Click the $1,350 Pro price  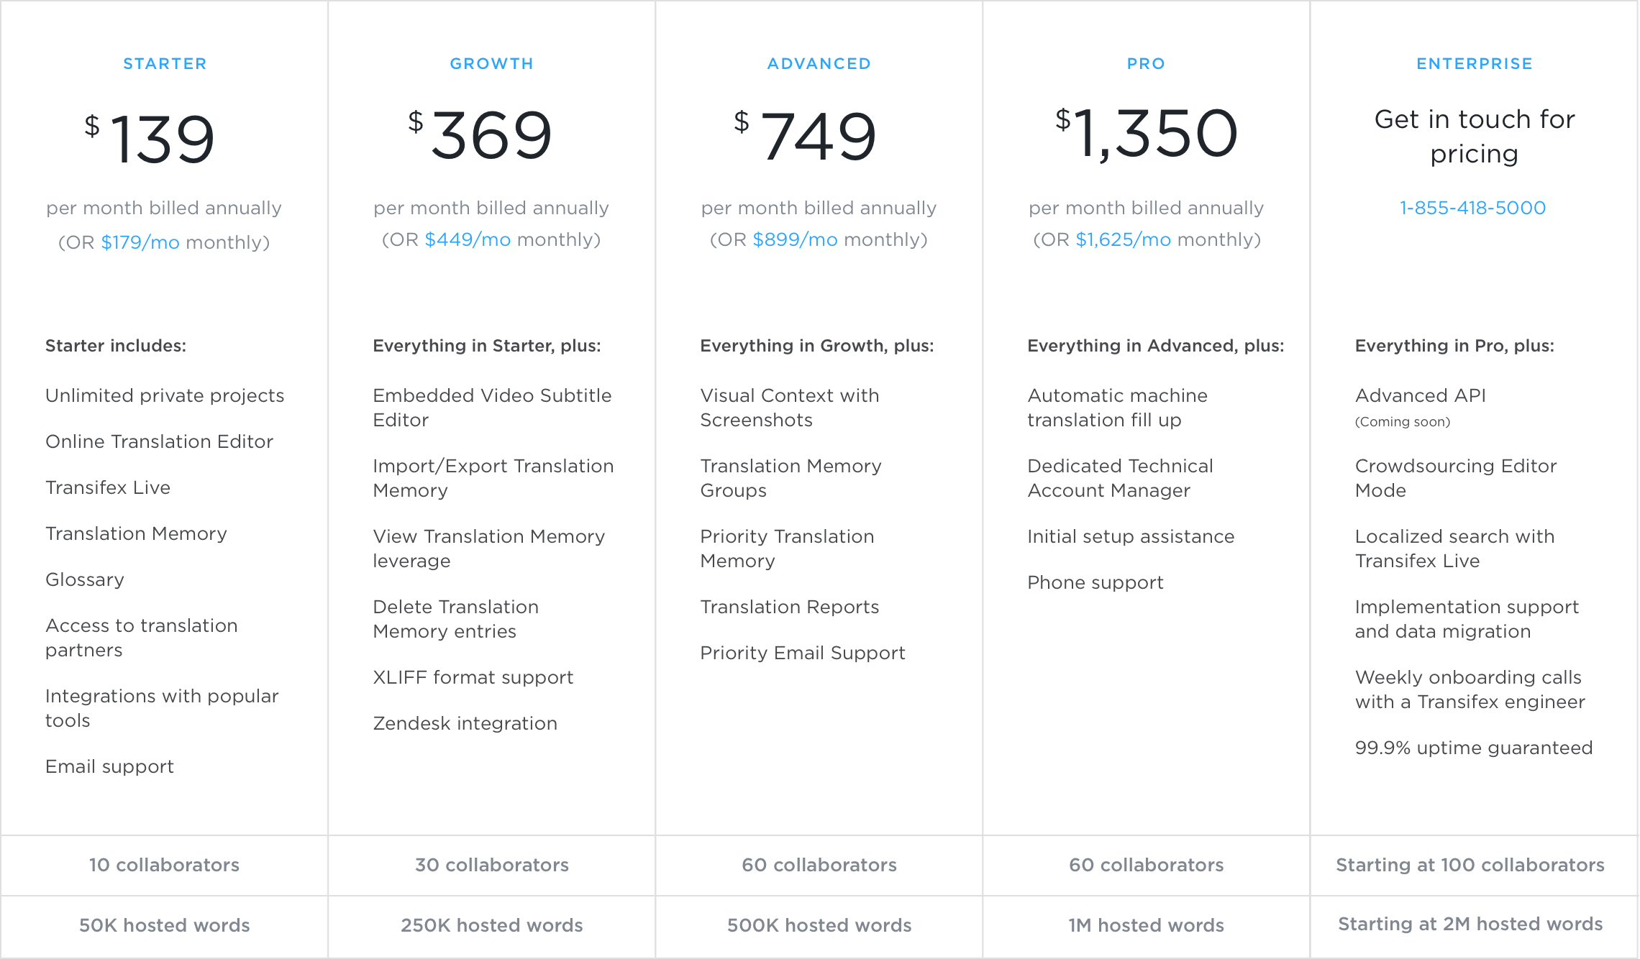1147,133
